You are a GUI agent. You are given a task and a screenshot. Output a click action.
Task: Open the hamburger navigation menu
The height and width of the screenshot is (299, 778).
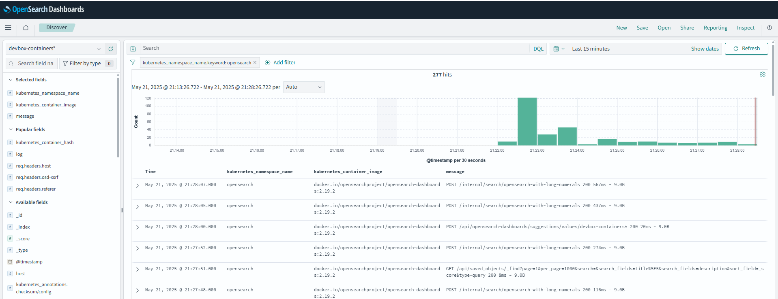pyautogui.click(x=8, y=28)
